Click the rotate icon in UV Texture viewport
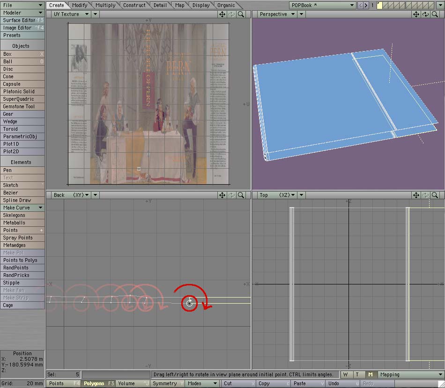The height and width of the screenshot is (388, 445). click(x=231, y=14)
